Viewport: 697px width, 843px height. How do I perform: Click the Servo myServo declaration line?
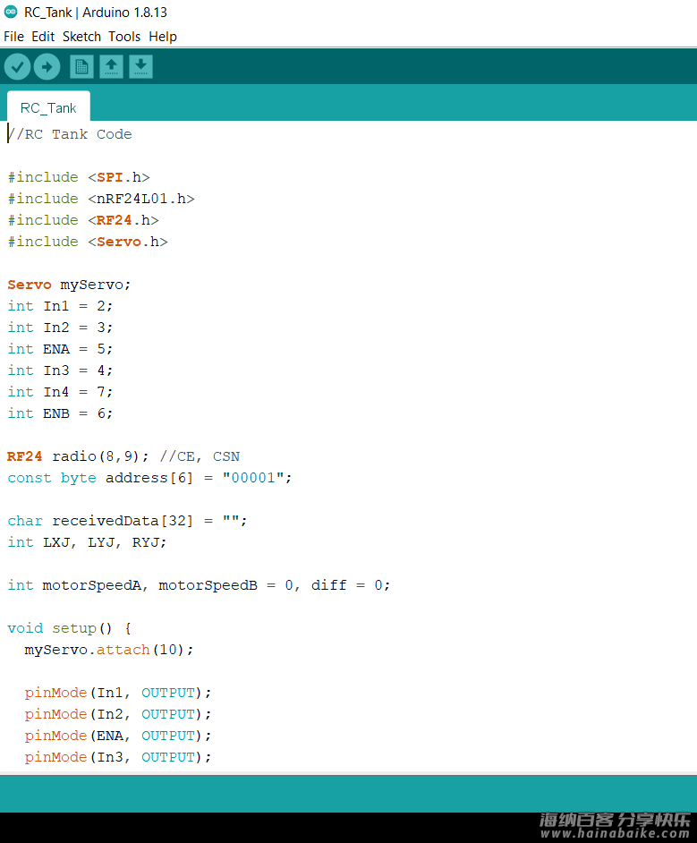69,285
